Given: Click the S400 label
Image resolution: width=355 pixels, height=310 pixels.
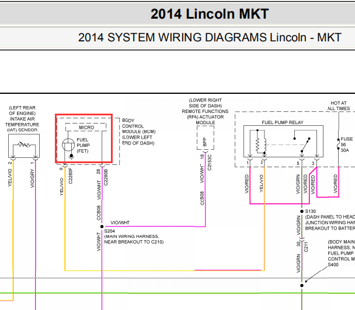Looking at the screenshot, I should (333, 265).
